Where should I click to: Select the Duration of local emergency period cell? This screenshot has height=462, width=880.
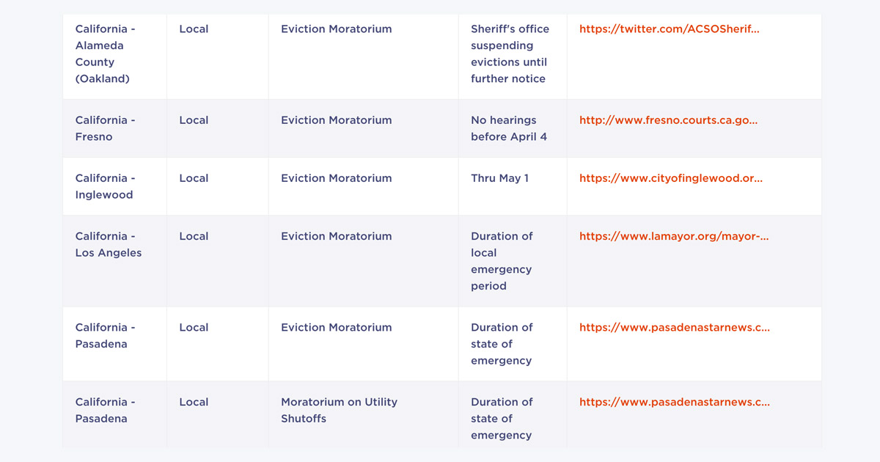[502, 261]
